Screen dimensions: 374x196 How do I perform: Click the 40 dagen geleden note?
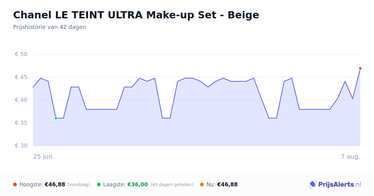coord(172,184)
